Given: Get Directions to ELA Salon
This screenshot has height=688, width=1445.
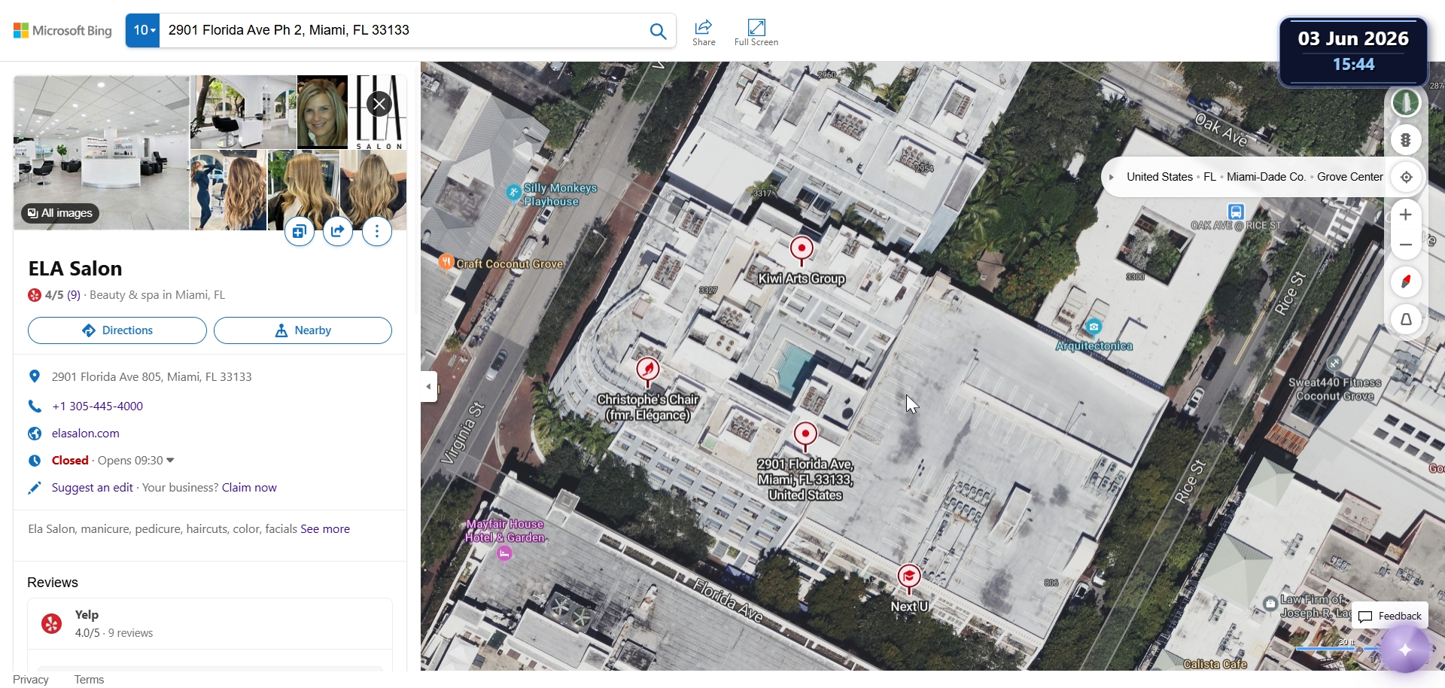Looking at the screenshot, I should (117, 330).
